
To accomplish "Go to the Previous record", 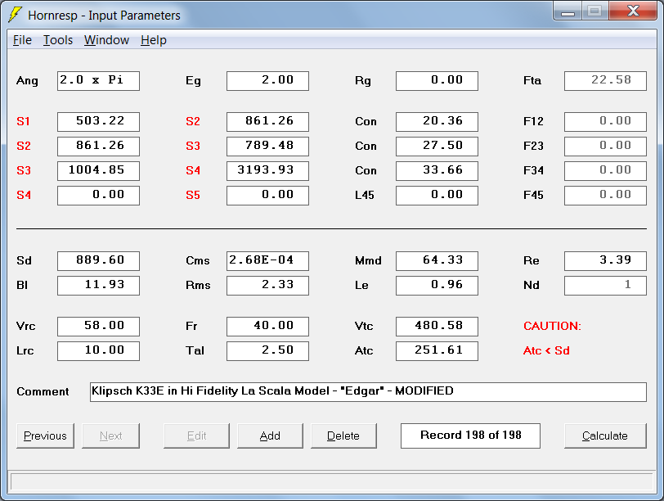I will [x=45, y=436].
